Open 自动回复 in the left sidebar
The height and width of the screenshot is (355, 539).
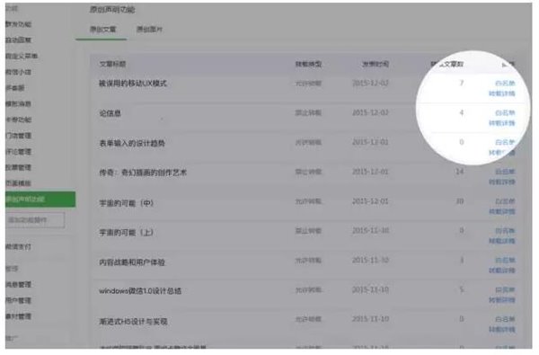18,40
